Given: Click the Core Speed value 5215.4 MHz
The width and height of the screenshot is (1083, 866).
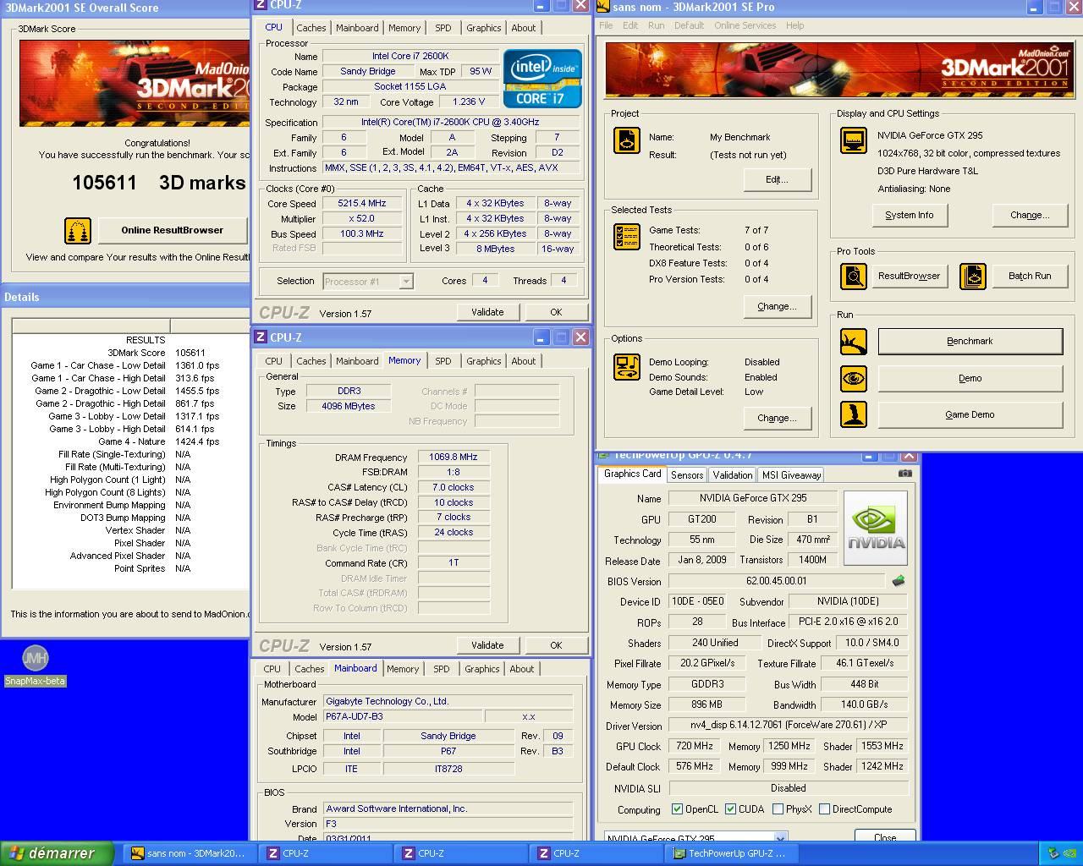Looking at the screenshot, I should pyautogui.click(x=362, y=204).
